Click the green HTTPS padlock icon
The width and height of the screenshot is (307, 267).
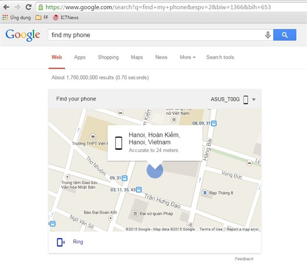click(41, 7)
